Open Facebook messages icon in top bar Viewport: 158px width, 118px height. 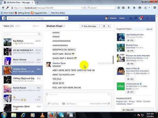[136, 18]
